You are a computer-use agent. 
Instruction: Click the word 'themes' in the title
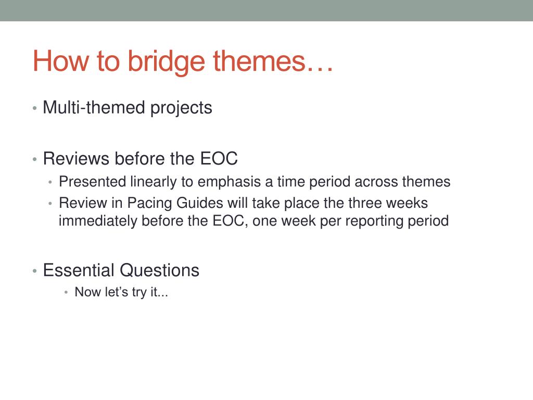pos(259,60)
